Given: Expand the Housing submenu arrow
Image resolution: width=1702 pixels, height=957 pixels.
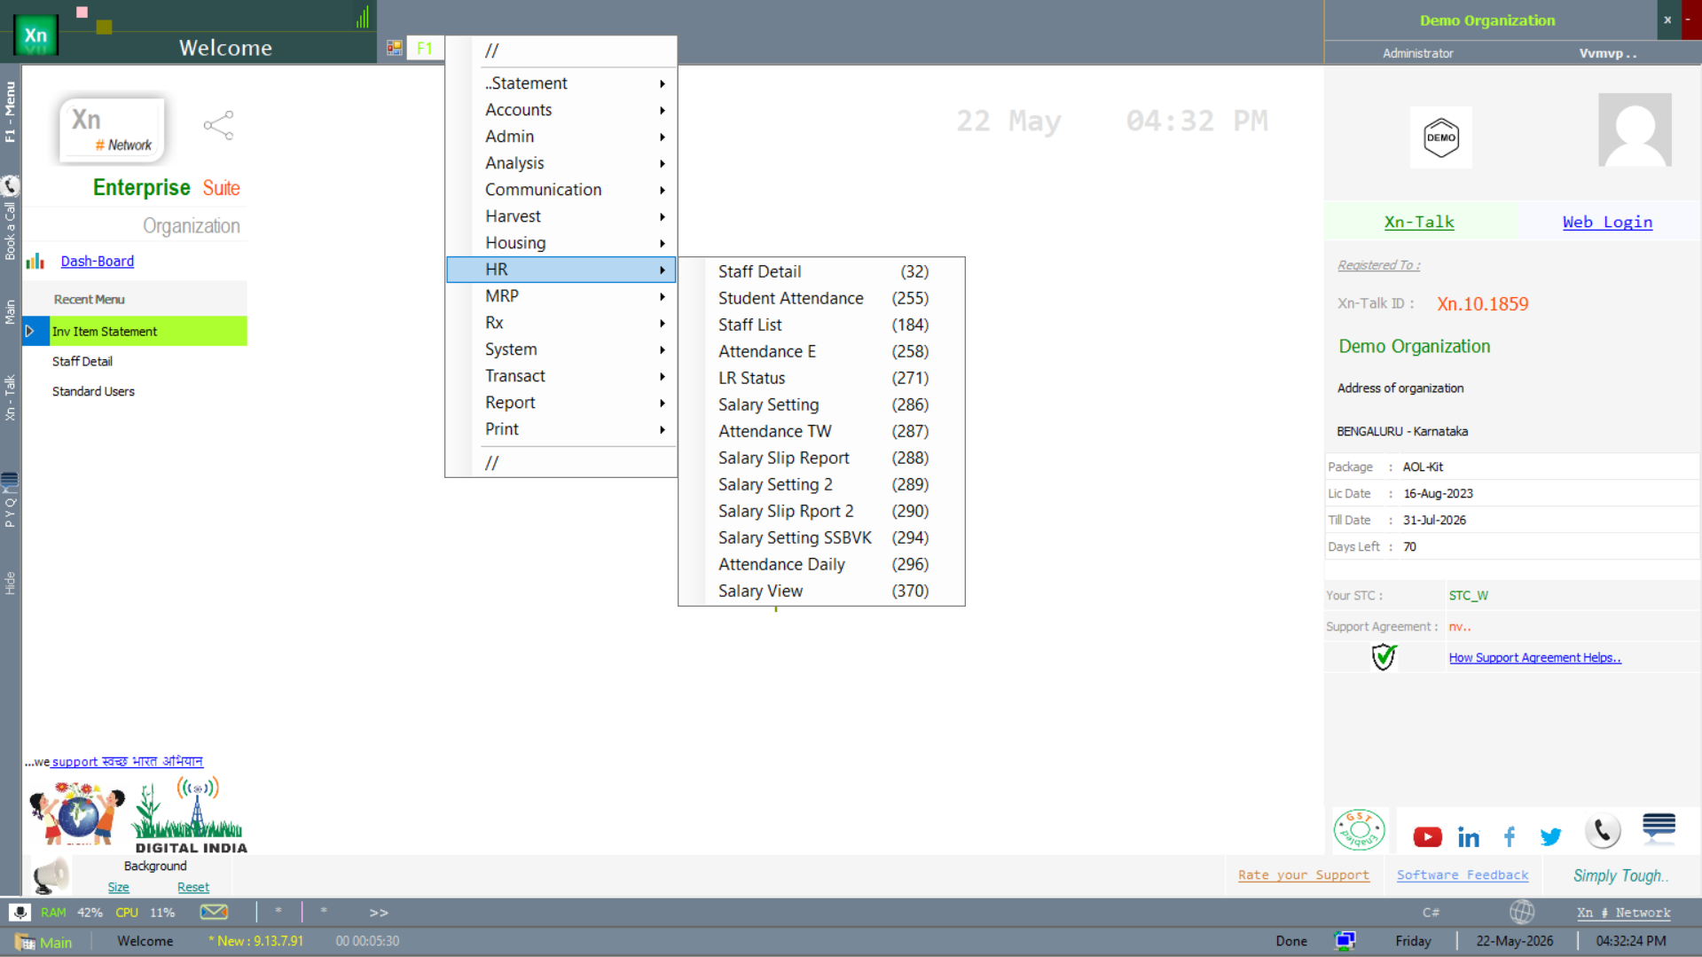Looking at the screenshot, I should coord(663,243).
